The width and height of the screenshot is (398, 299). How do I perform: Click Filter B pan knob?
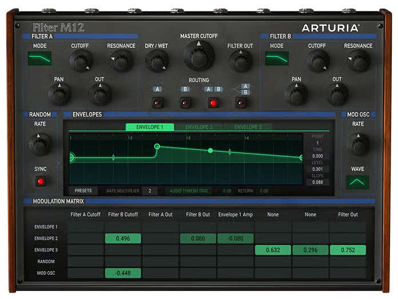click(x=296, y=94)
